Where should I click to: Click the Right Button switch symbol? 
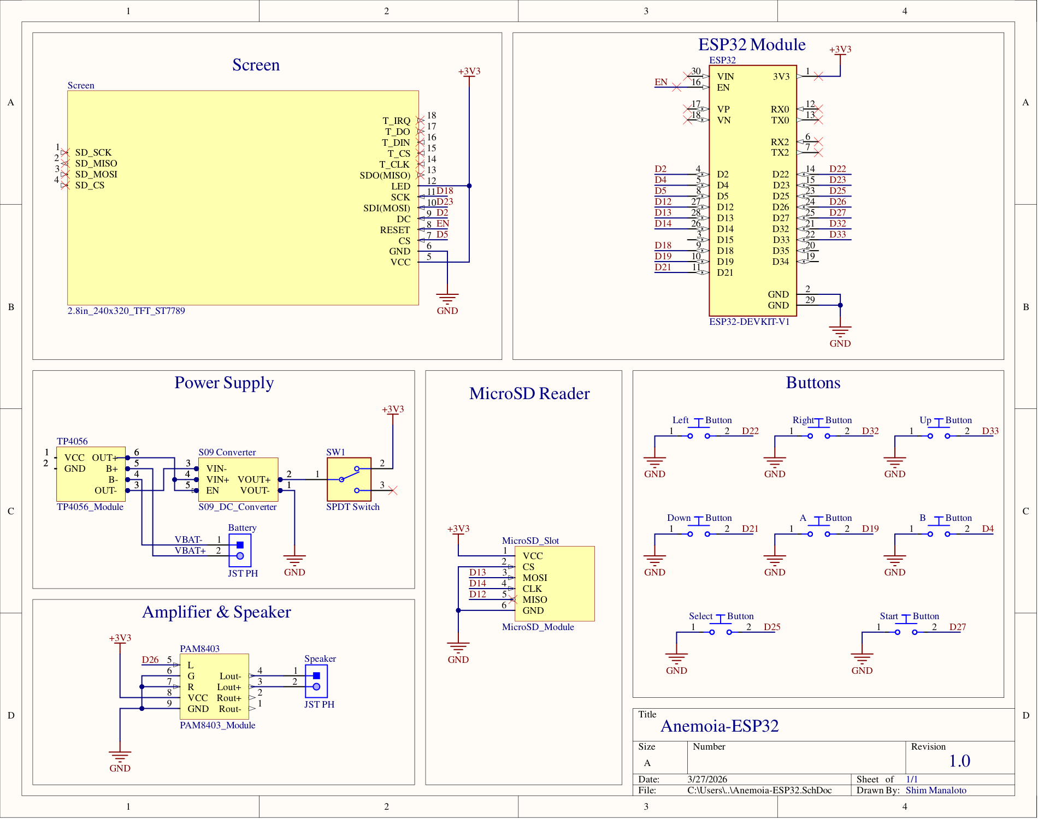point(819,430)
